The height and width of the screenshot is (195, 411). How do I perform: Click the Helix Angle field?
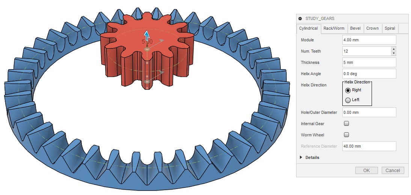[369, 74]
